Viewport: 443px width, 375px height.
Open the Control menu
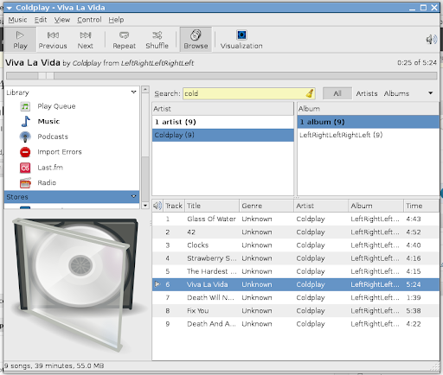pyautogui.click(x=89, y=20)
